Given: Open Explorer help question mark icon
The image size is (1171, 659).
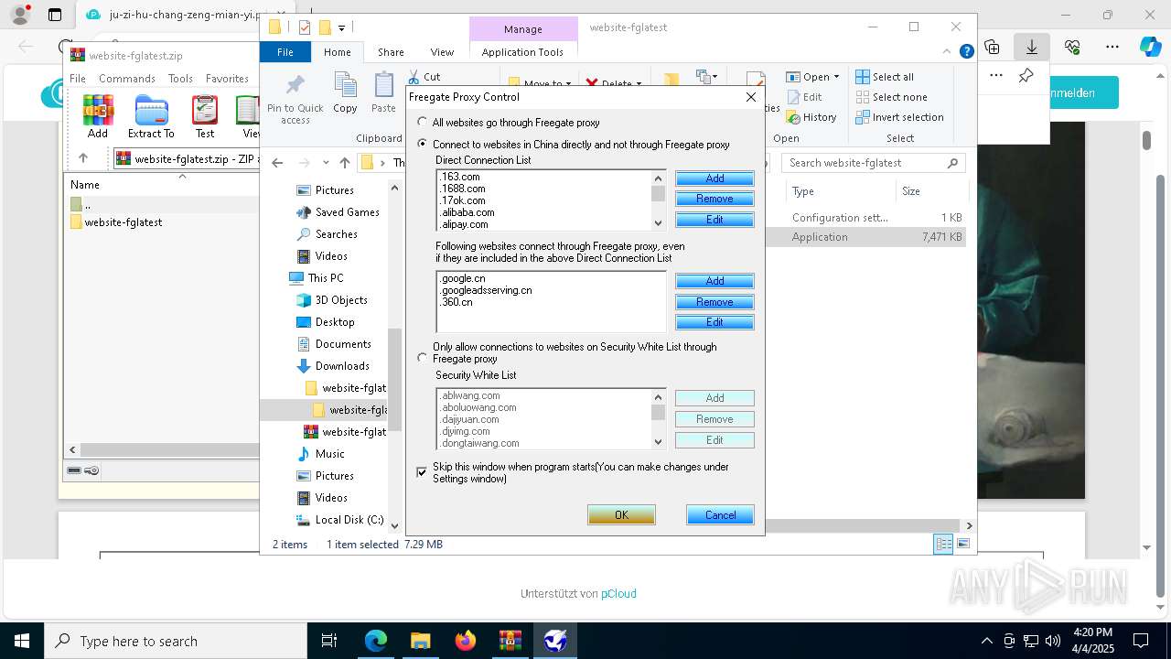Looking at the screenshot, I should tap(966, 52).
